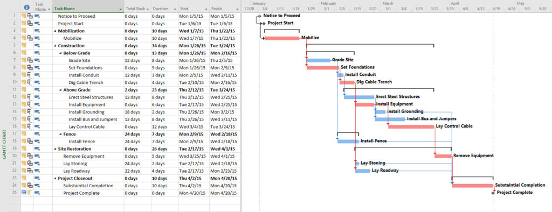The width and height of the screenshot is (552, 212).
Task: Click the 34 days Duration cell for Construction
Action: click(165, 46)
